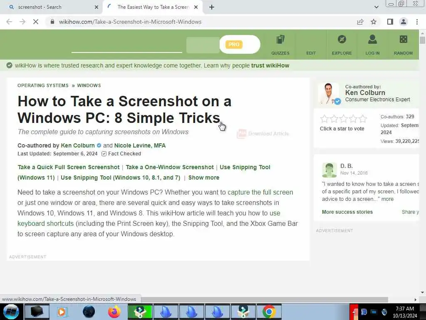This screenshot has height=320, width=426.
Task: Click the wikiHow search input field
Action: click(126, 45)
